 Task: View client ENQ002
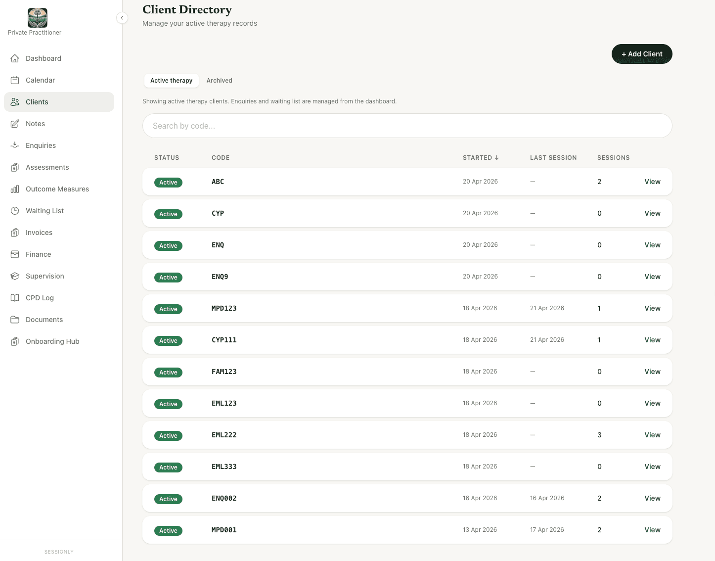pos(652,498)
